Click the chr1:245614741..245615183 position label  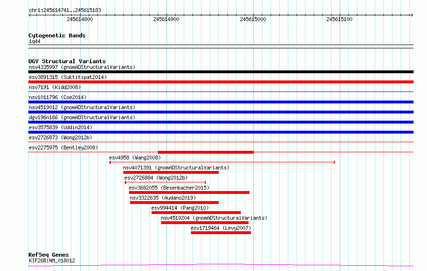pos(65,11)
